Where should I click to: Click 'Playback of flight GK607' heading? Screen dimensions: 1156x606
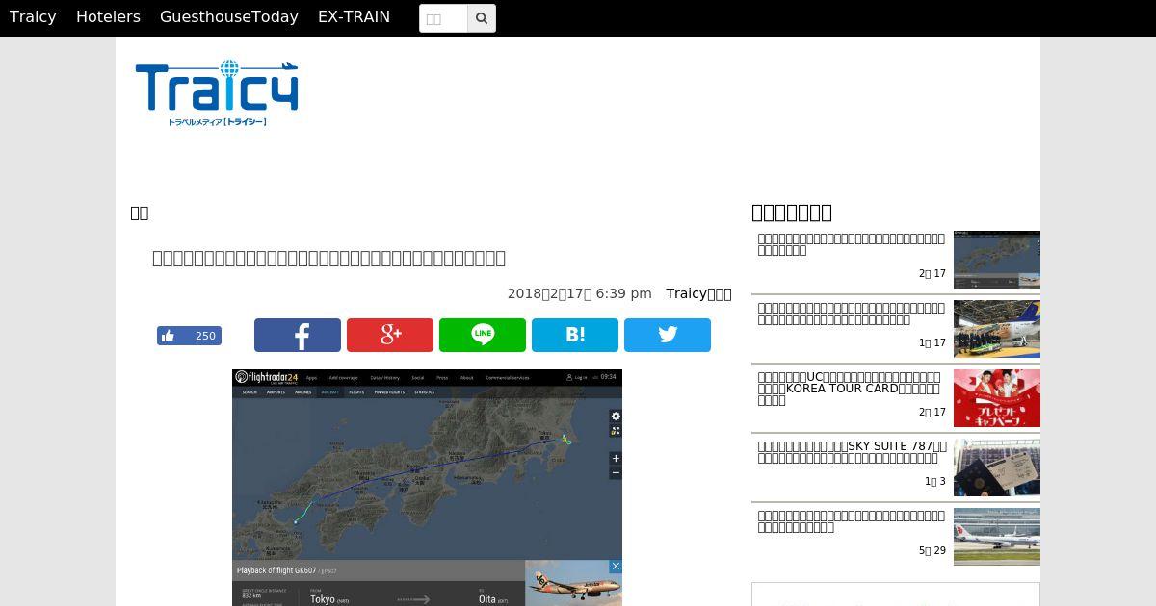coord(276,570)
